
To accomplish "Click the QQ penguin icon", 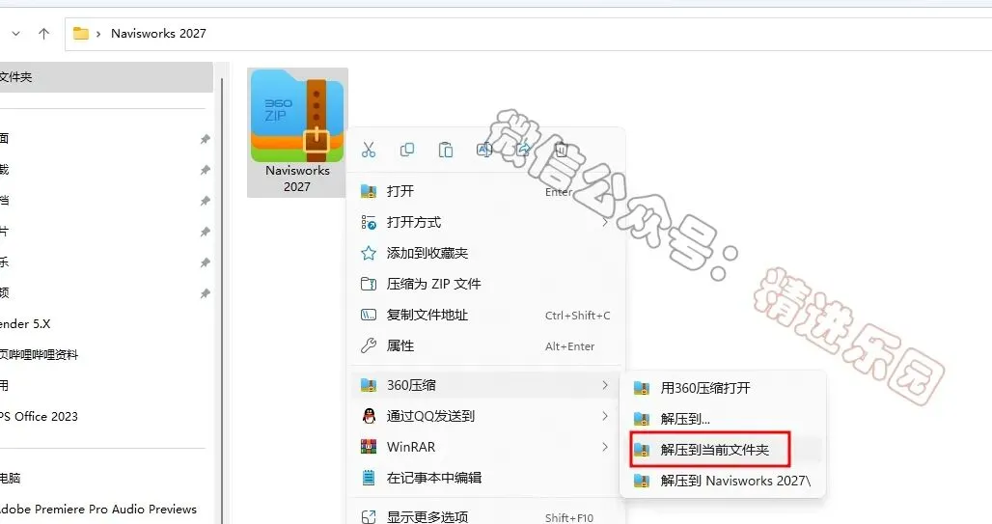I will click(369, 416).
